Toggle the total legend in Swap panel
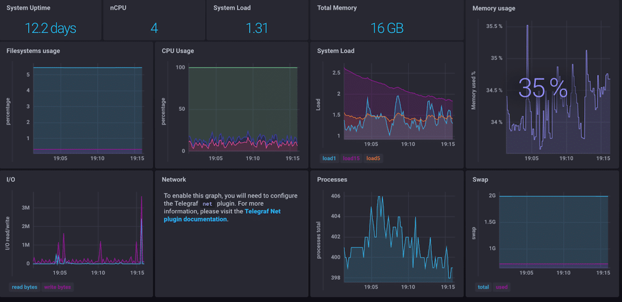The width and height of the screenshot is (622, 302). coord(483,287)
